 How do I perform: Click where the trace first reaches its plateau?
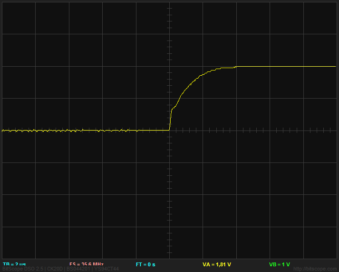(236, 67)
